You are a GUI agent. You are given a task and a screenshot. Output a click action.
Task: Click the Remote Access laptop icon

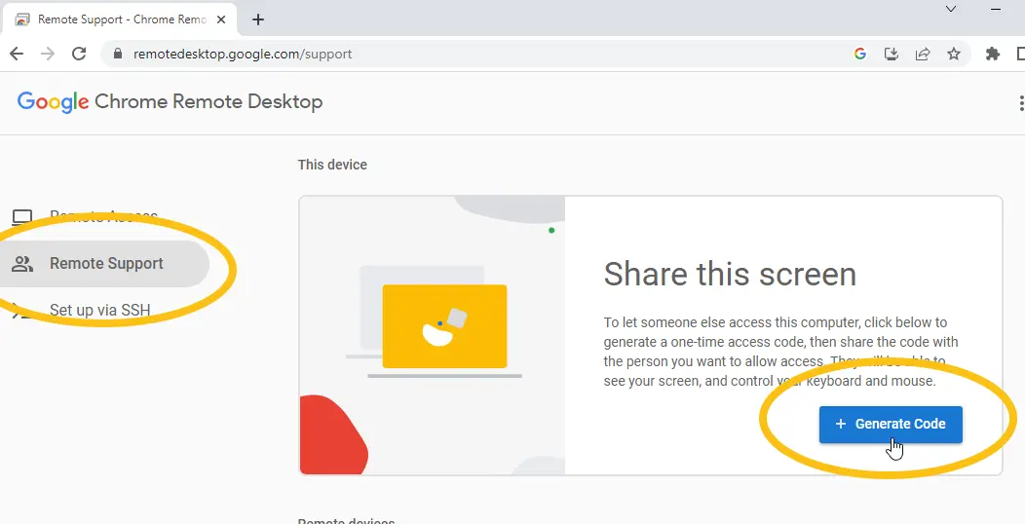pos(22,217)
